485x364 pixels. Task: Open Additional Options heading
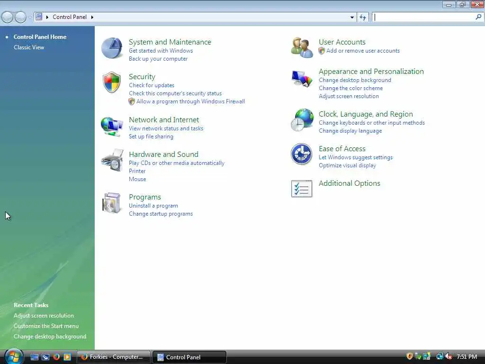(x=349, y=183)
